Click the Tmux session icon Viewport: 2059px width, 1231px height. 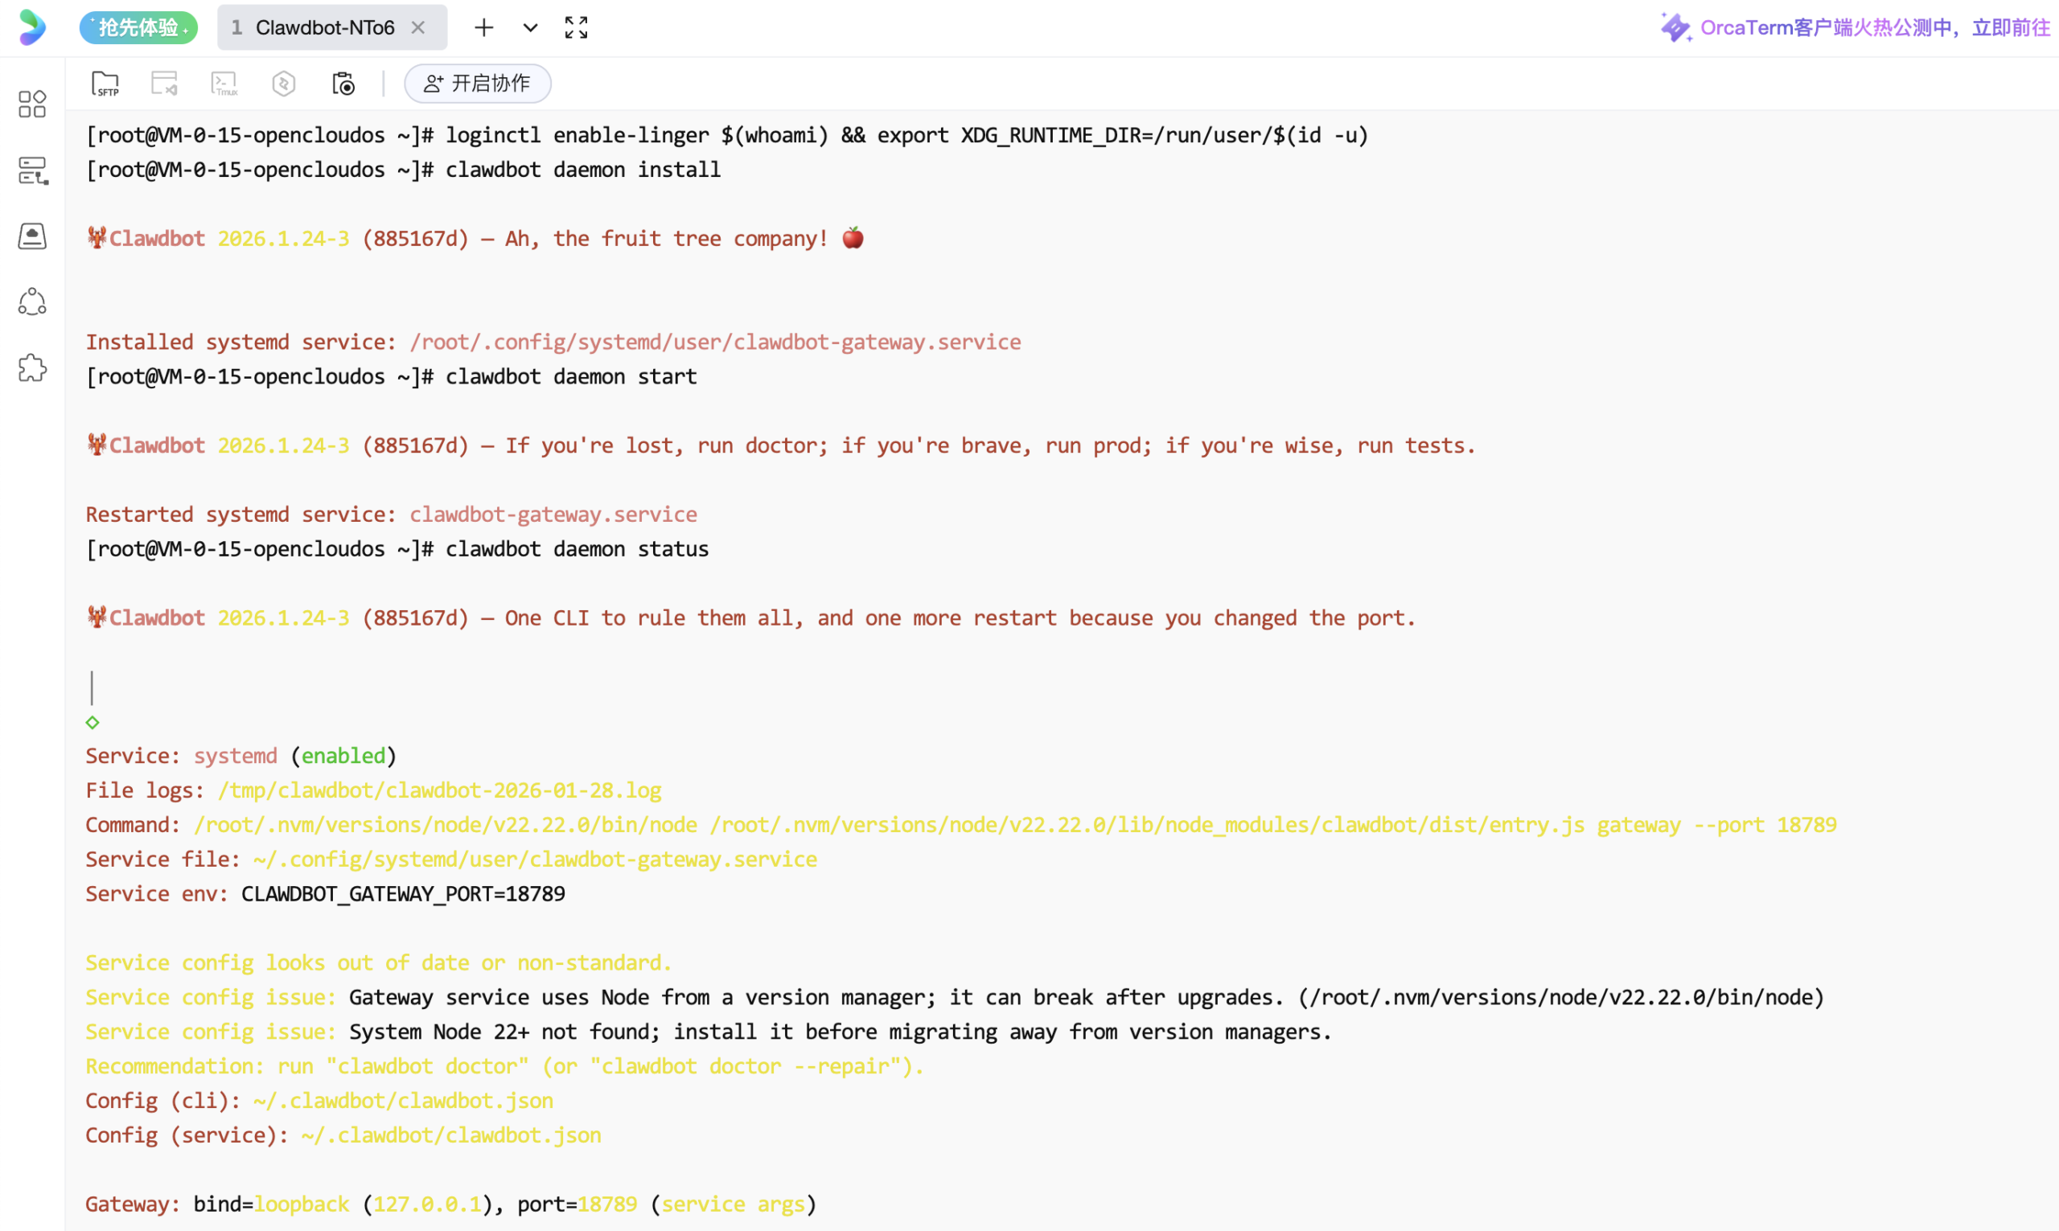(224, 83)
